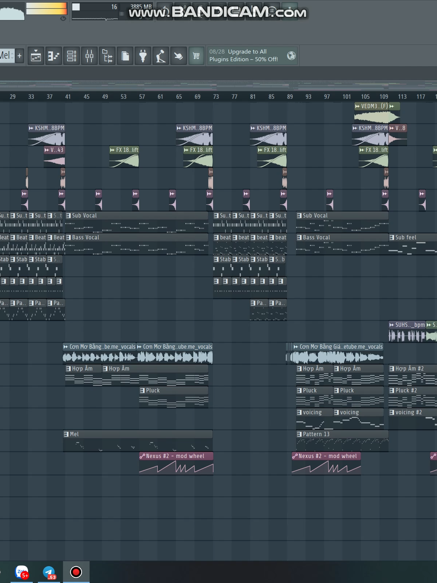Toggle the eye icon under output meter
Viewport: 437px width, 583px height.
[63, 18]
